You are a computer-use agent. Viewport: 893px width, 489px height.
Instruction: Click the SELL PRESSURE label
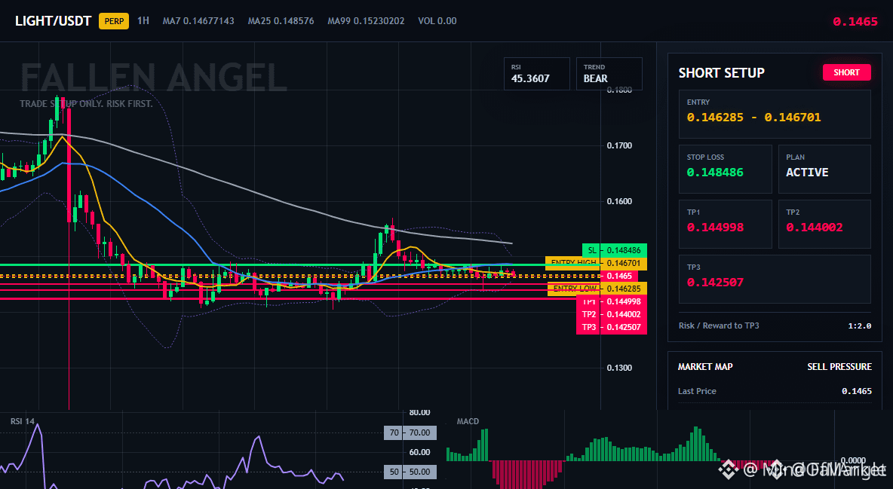point(839,367)
